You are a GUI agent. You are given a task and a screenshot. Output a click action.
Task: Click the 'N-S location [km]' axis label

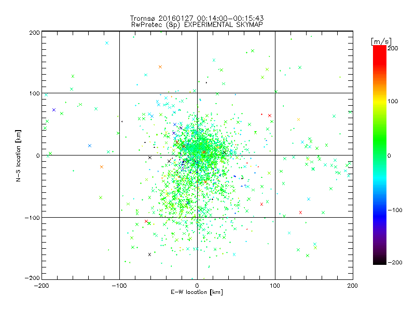[18, 156]
